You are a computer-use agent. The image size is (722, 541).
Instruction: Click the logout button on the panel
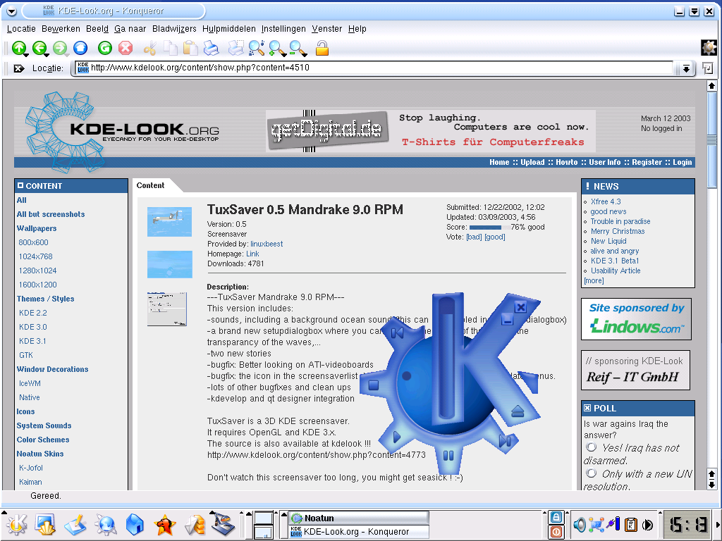556,531
